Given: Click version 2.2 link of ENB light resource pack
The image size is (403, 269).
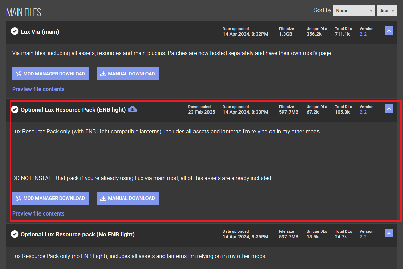Looking at the screenshot, I should point(363,112).
